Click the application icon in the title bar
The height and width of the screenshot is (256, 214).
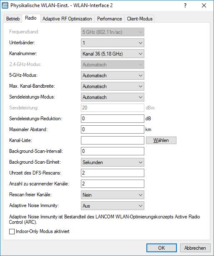click(5, 5)
